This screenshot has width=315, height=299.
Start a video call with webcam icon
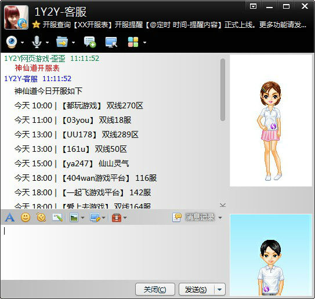click(x=12, y=42)
